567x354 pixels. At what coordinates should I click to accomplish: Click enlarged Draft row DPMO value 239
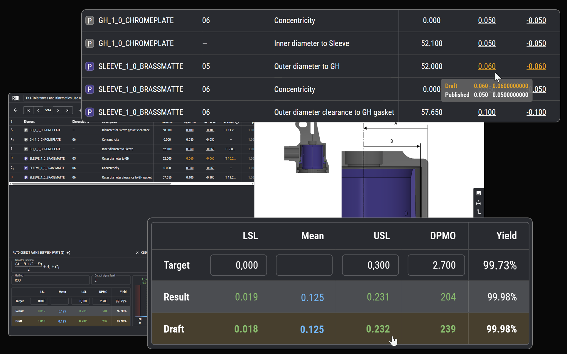(448, 329)
